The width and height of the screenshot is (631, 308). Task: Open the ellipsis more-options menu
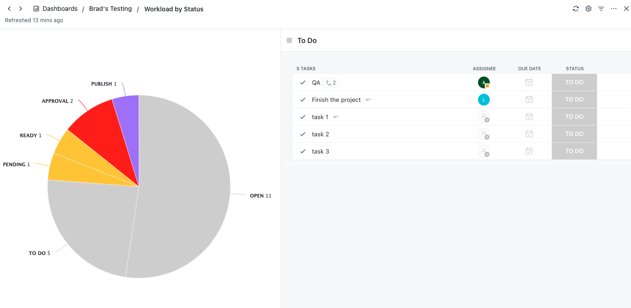pyautogui.click(x=613, y=8)
